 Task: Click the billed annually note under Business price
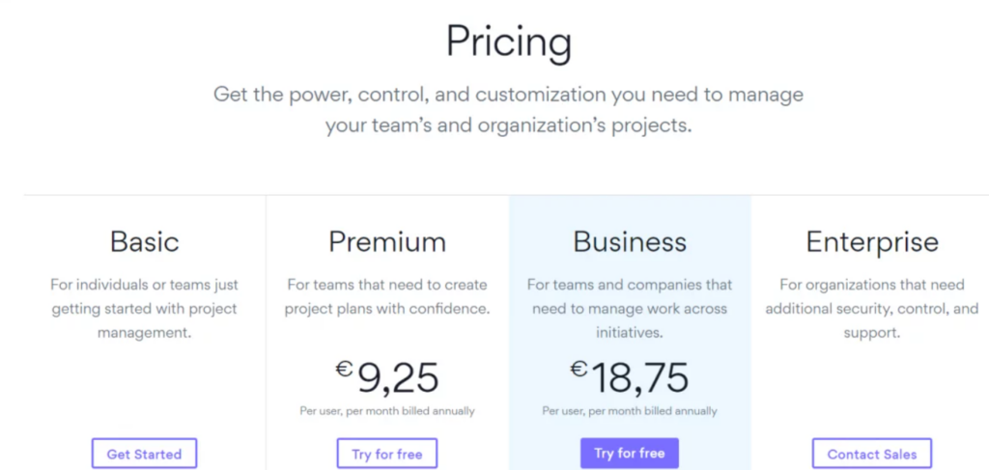[x=630, y=411]
